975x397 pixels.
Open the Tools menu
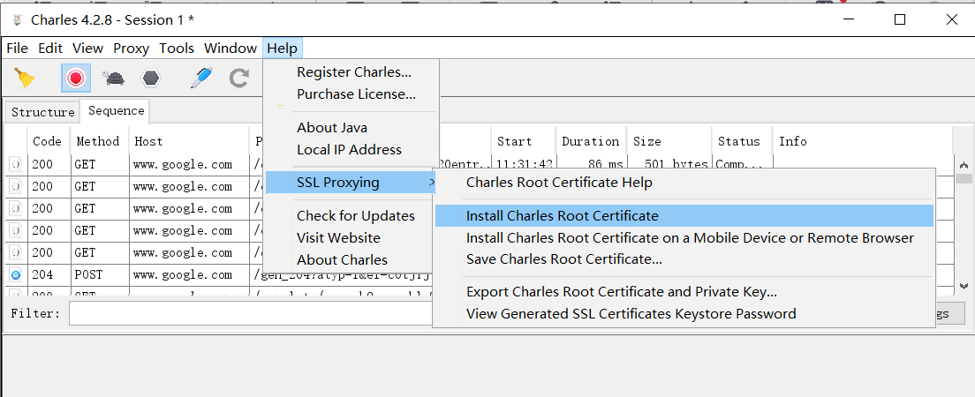pyautogui.click(x=177, y=48)
